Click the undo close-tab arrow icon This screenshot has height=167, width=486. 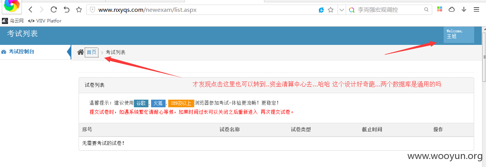[x=66, y=10]
